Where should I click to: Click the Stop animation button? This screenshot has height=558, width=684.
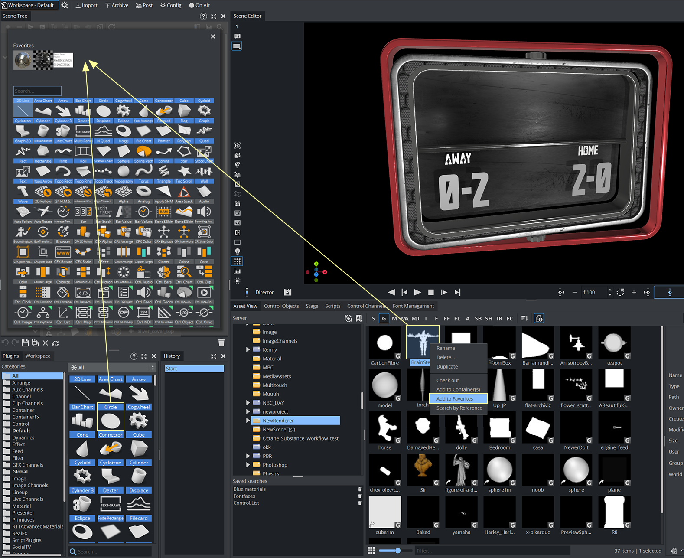(431, 292)
